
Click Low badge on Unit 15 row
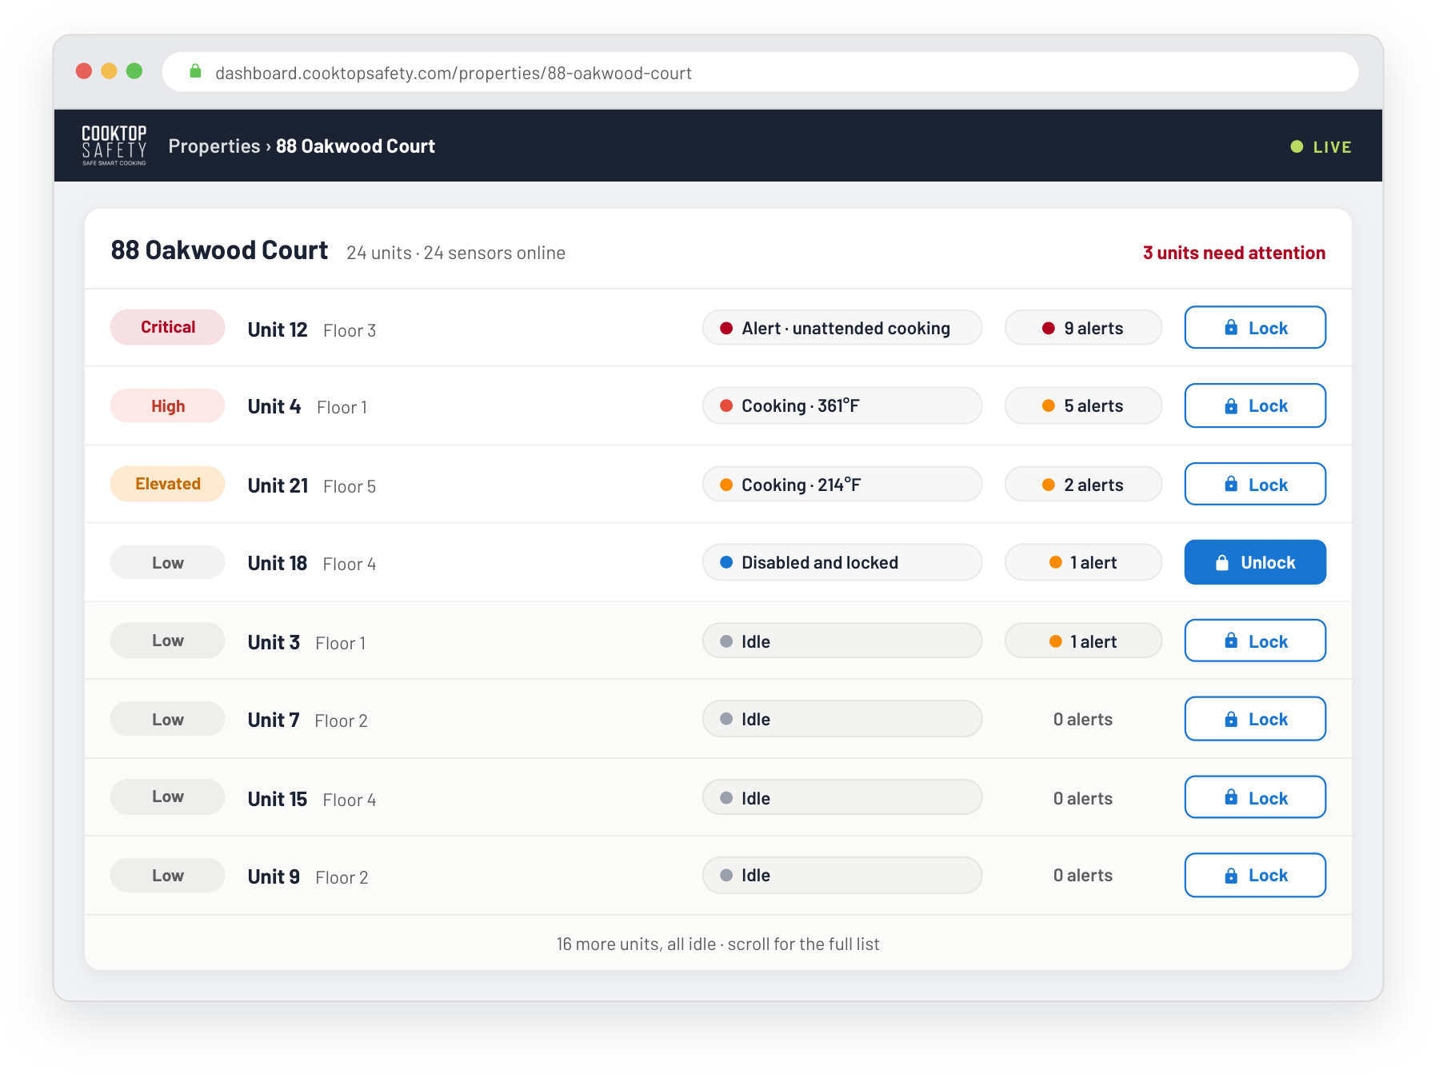tap(168, 797)
